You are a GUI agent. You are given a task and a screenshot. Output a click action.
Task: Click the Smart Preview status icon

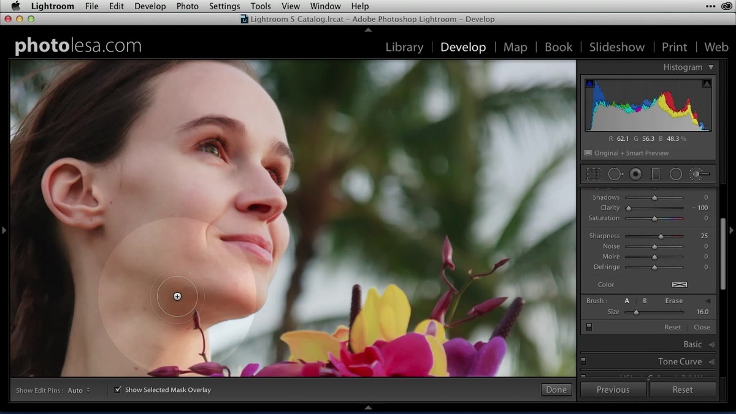(588, 153)
